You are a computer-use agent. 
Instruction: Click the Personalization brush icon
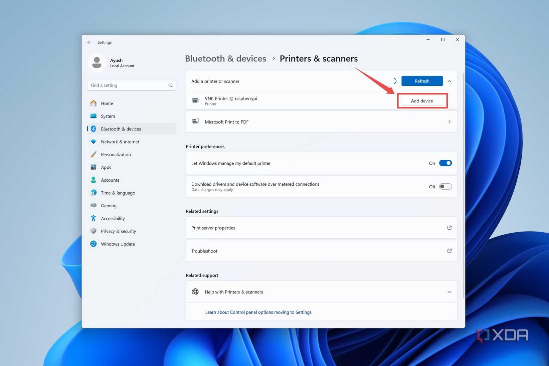[x=93, y=154]
